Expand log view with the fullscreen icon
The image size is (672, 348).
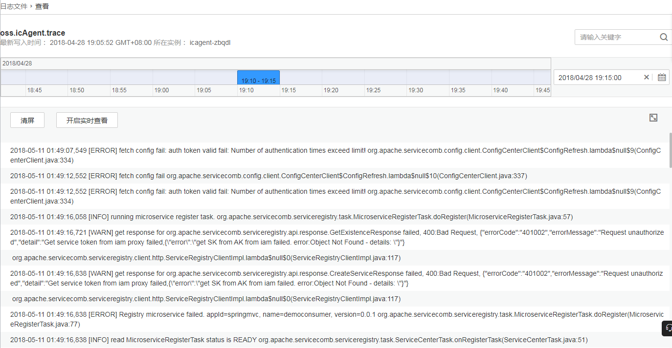(653, 118)
